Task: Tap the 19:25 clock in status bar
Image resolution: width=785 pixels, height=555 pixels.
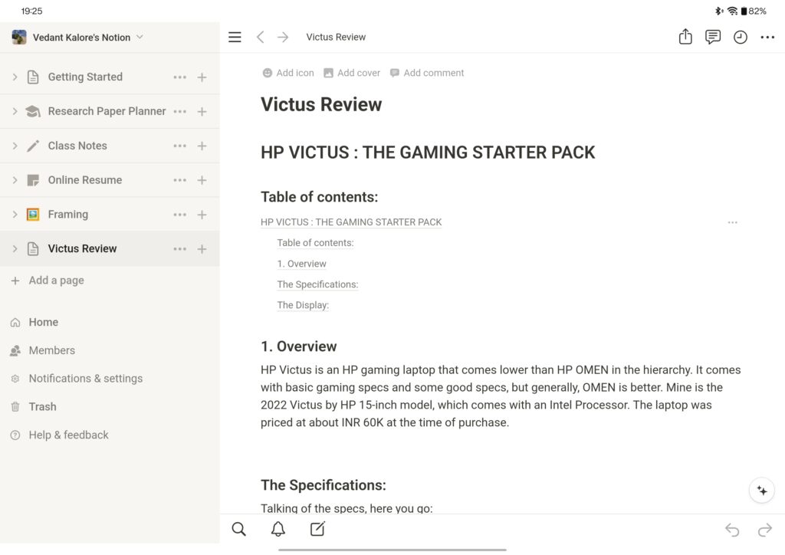Action: click(x=31, y=11)
